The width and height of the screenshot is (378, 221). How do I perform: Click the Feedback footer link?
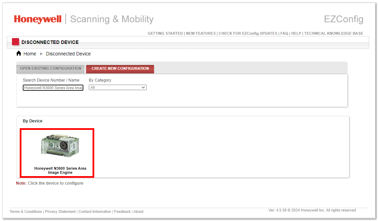[122, 211]
